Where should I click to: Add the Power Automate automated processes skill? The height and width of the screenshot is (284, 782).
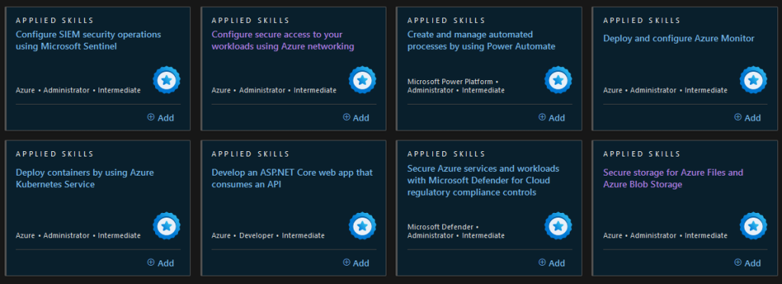(x=551, y=118)
